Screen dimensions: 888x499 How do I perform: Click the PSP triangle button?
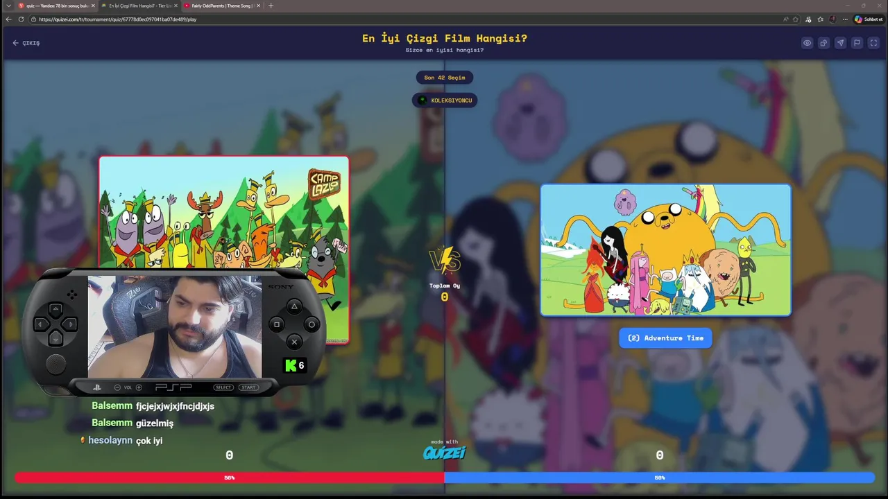click(294, 307)
